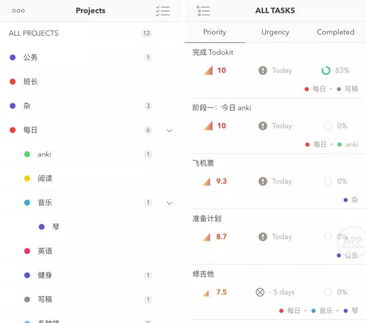Check the completion circle for 修吉他
The image size is (366, 323).
click(x=328, y=292)
